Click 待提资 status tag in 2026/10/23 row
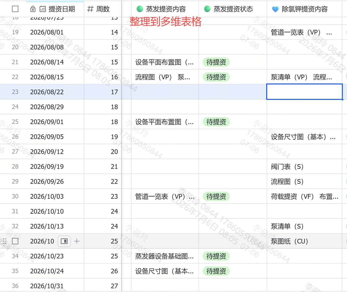This screenshot has width=347, height=292. 216,256
